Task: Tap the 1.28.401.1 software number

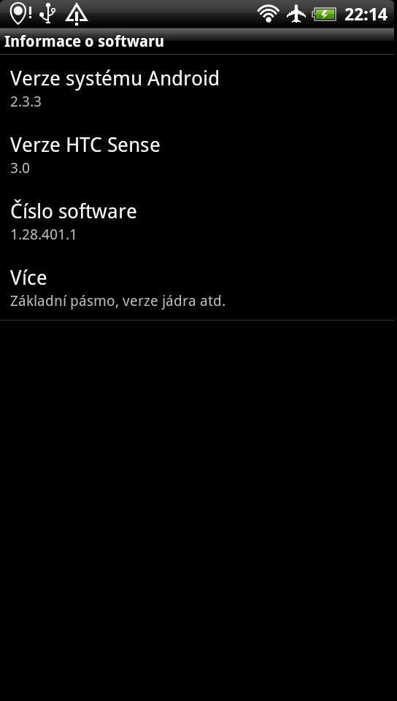Action: tap(43, 234)
